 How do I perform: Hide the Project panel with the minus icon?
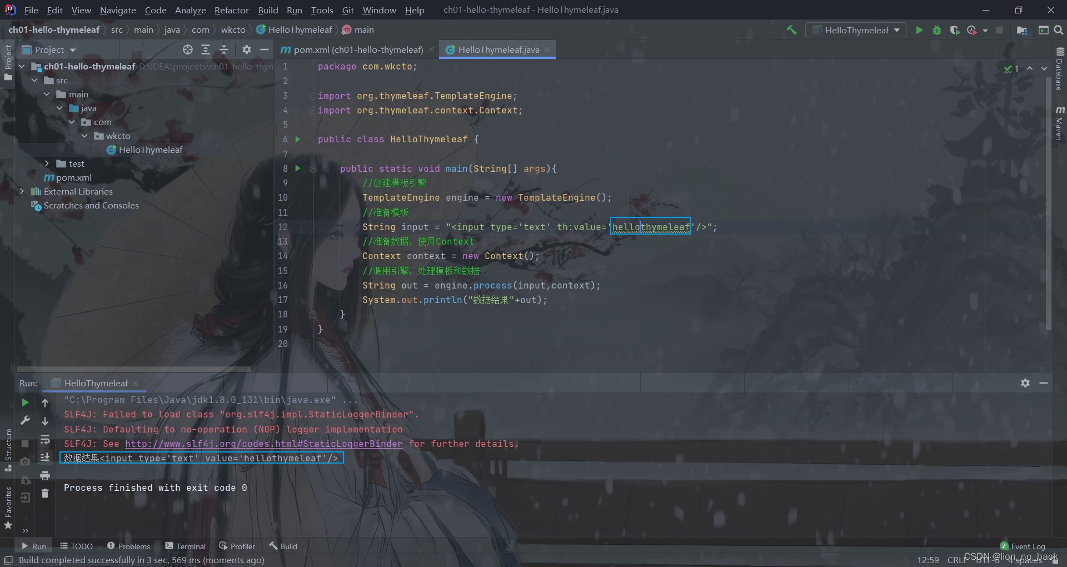click(265, 49)
